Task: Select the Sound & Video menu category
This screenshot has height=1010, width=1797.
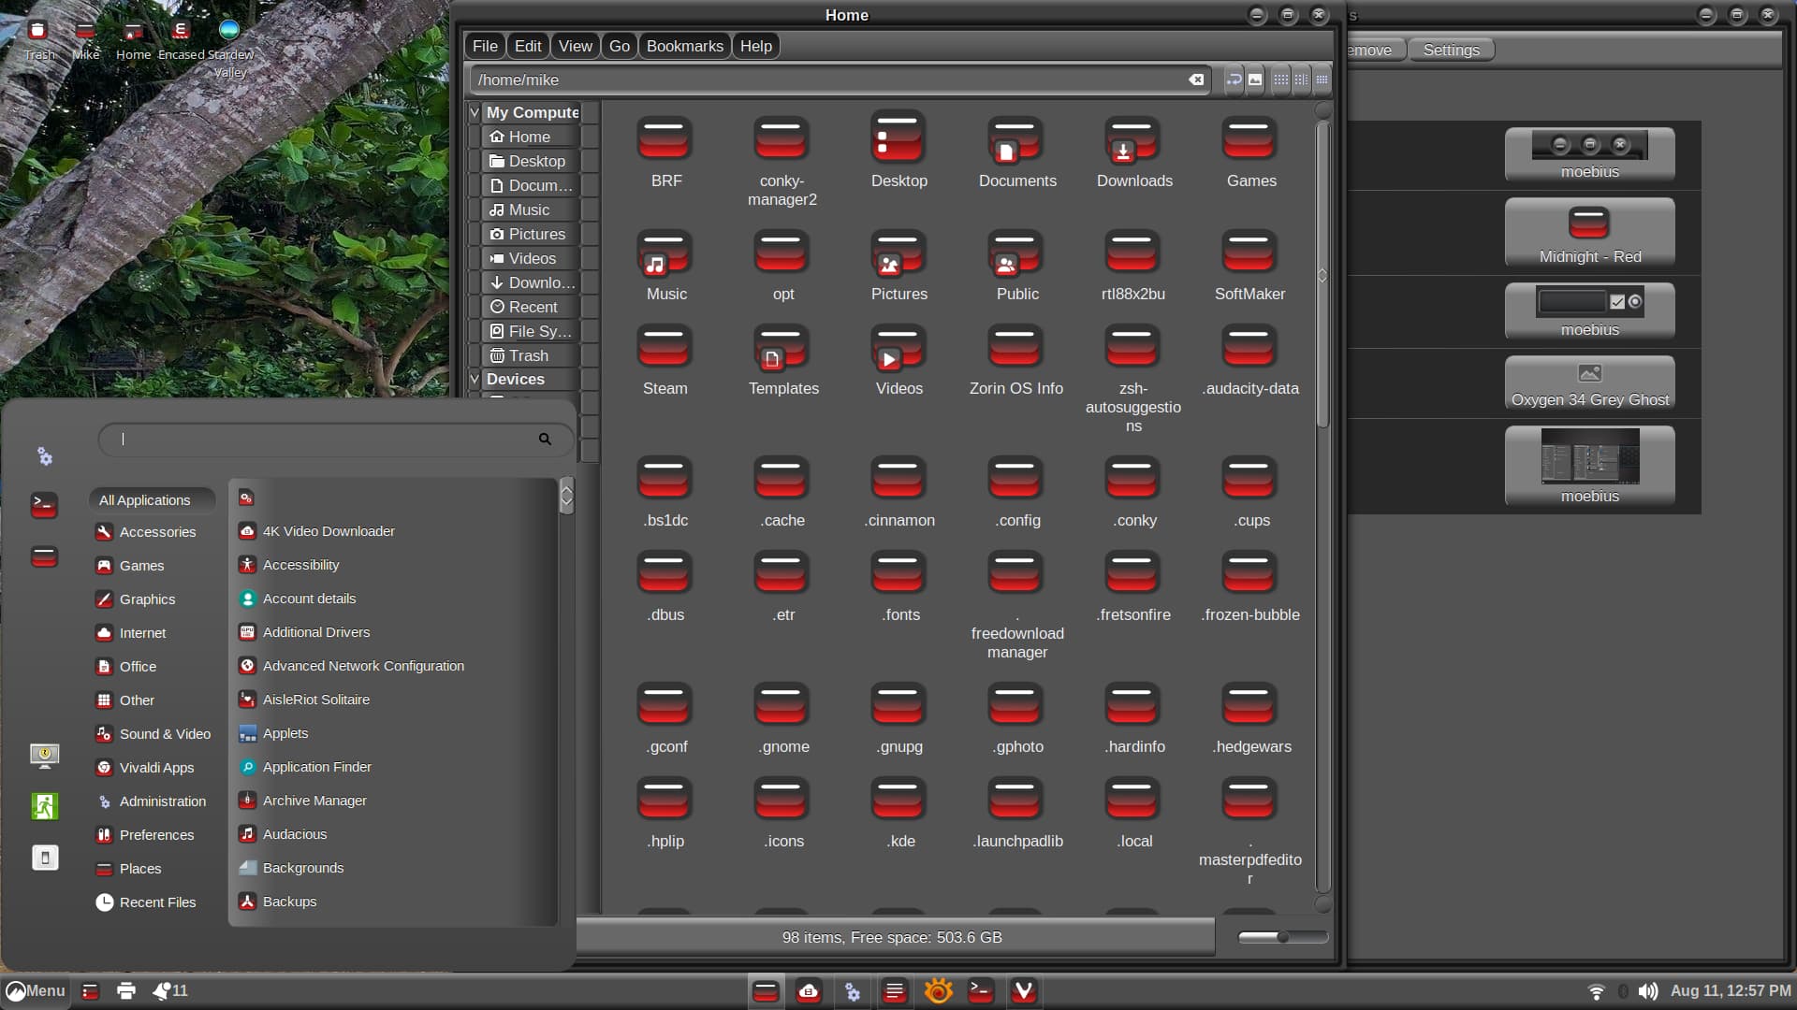Action: point(153,734)
